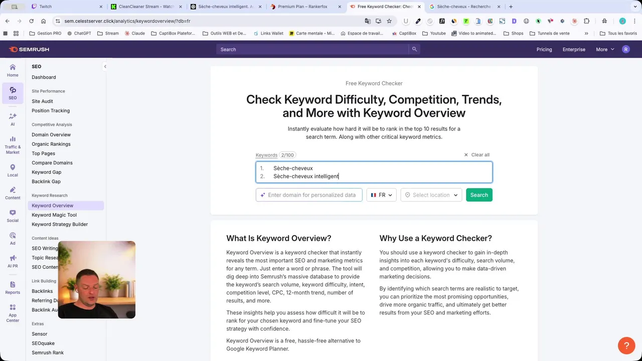642x361 pixels.
Task: Click Clear all keywords
Action: click(x=476, y=155)
